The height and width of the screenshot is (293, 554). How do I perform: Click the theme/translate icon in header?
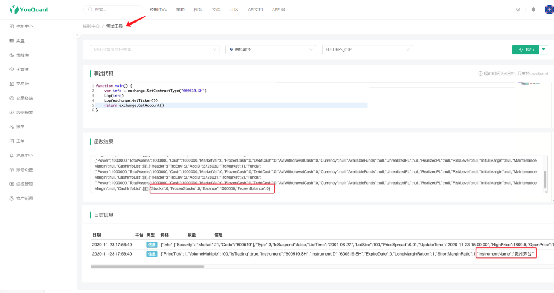(518, 9)
